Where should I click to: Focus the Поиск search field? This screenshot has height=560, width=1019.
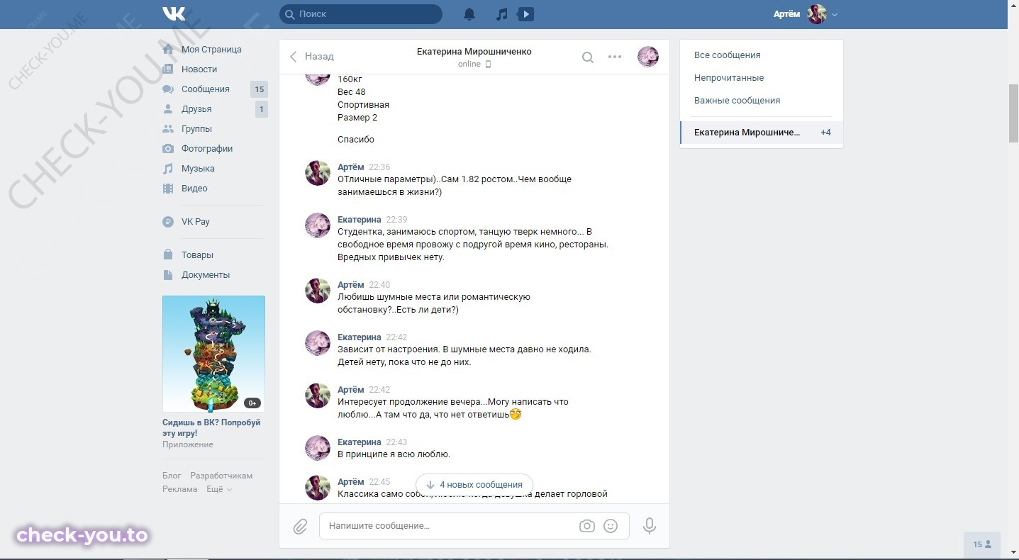pyautogui.click(x=360, y=14)
